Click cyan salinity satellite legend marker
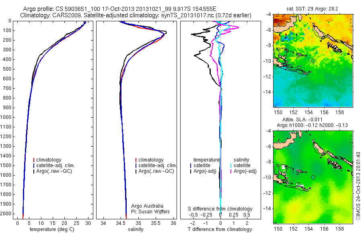The width and height of the screenshot is (362, 233). [231, 166]
